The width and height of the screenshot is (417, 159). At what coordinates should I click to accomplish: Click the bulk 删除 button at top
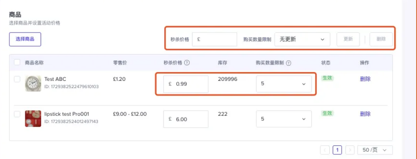pyautogui.click(x=381, y=39)
